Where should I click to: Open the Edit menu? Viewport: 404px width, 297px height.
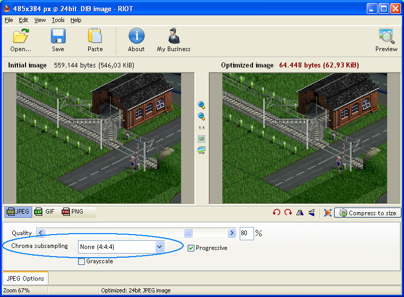tap(23, 20)
